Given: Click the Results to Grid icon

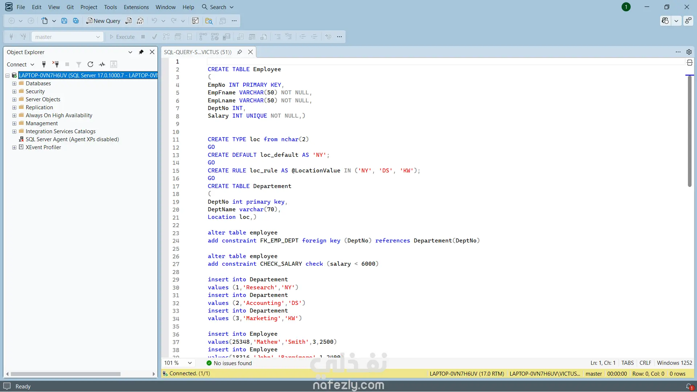Looking at the screenshot, I should point(252,37).
